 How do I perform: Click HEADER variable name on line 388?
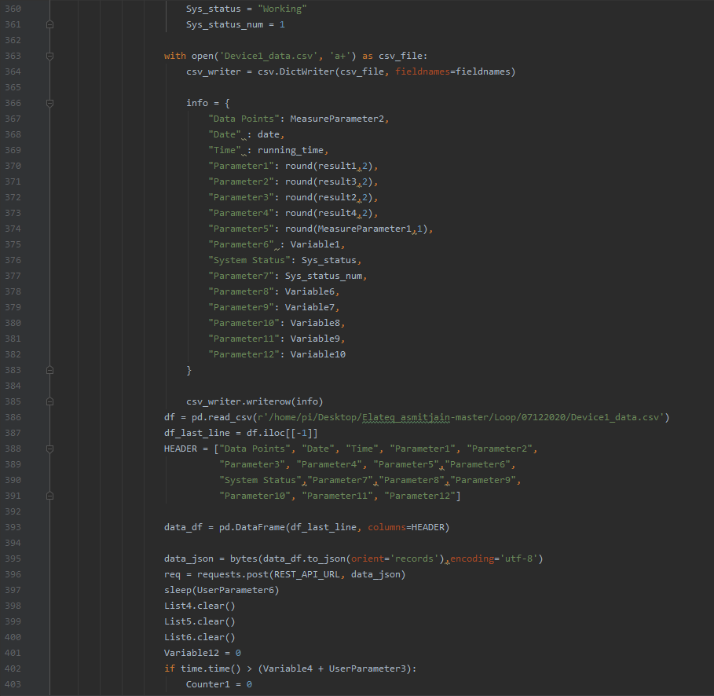(x=181, y=449)
